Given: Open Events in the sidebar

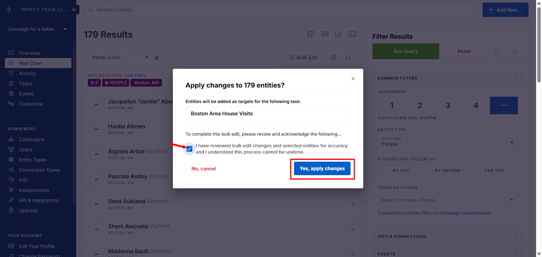Looking at the screenshot, I should click(38, 94).
